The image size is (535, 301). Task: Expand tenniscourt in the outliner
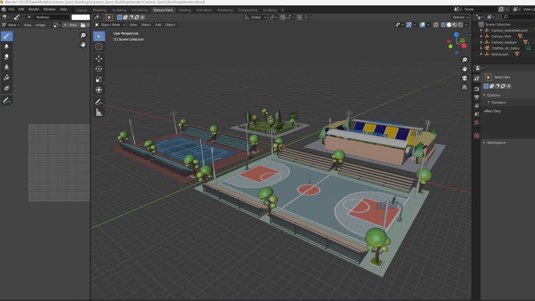tap(481, 54)
